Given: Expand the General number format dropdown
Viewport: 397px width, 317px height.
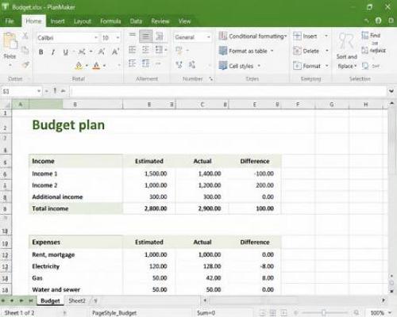Looking at the screenshot, I should tap(209, 37).
